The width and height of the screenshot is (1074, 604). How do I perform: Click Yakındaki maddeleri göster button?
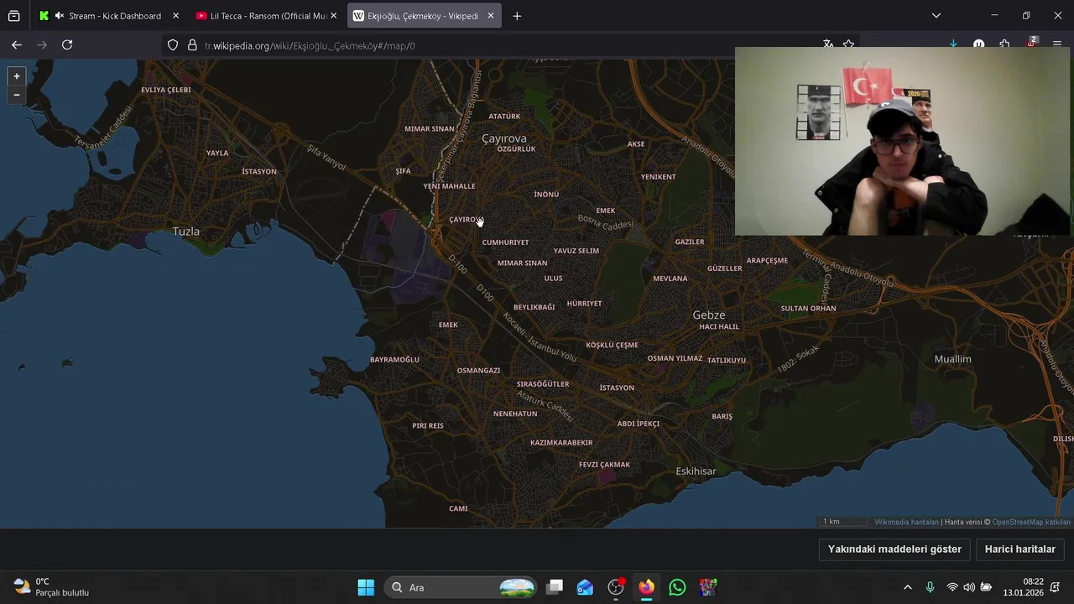[x=894, y=549]
